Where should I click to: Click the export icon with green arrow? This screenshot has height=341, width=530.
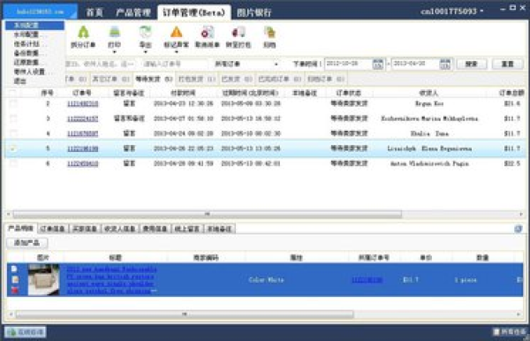[146, 32]
